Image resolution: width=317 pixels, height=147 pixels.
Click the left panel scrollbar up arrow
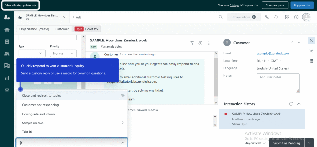coord(83,37)
